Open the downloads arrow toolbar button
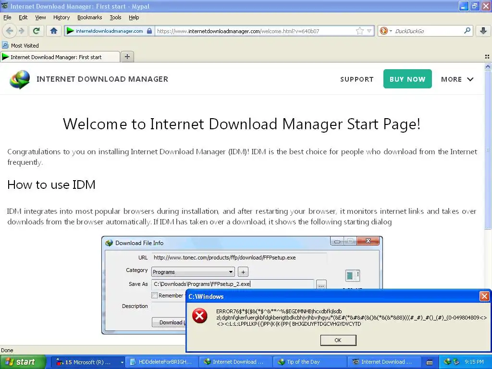492x369 pixels. (483, 31)
